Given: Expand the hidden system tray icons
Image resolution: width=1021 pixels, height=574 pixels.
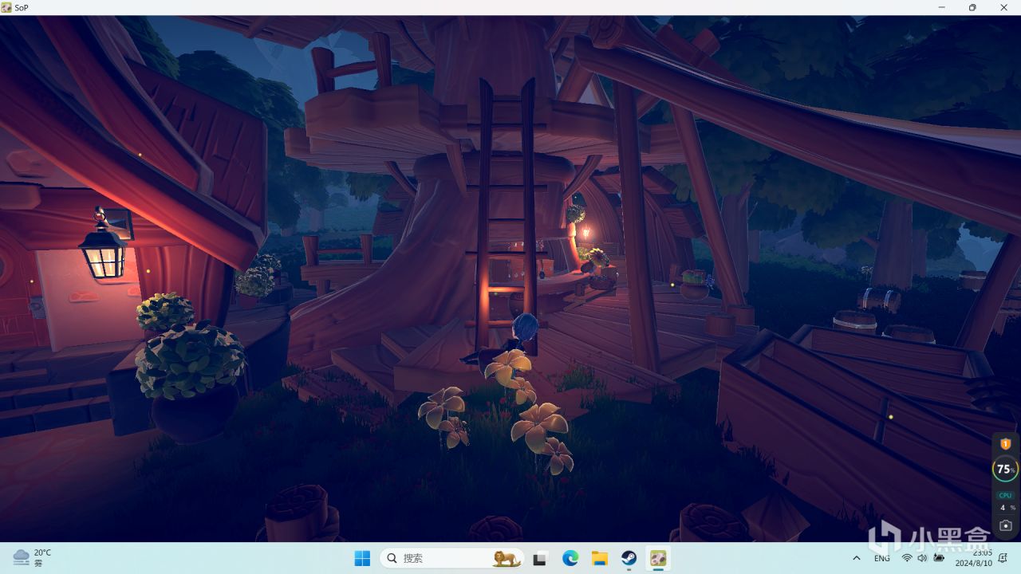Looking at the screenshot, I should point(857,558).
